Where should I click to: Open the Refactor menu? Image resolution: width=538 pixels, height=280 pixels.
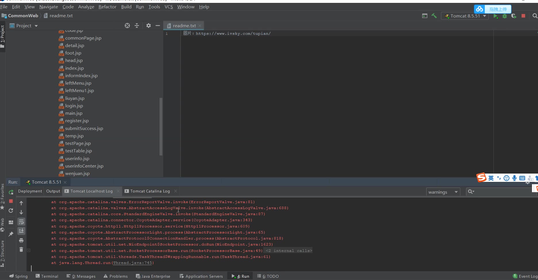(107, 7)
